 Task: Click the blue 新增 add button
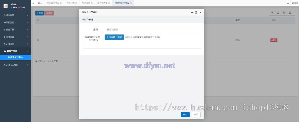(40, 13)
